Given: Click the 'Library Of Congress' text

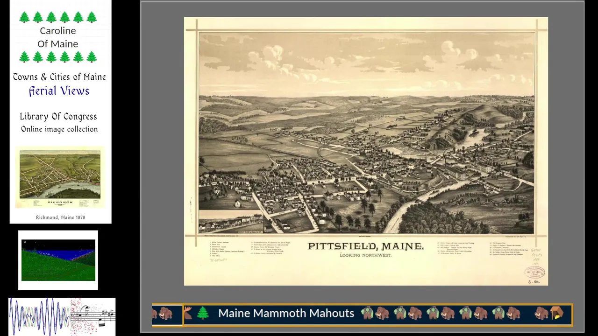Looking at the screenshot, I should [x=58, y=117].
